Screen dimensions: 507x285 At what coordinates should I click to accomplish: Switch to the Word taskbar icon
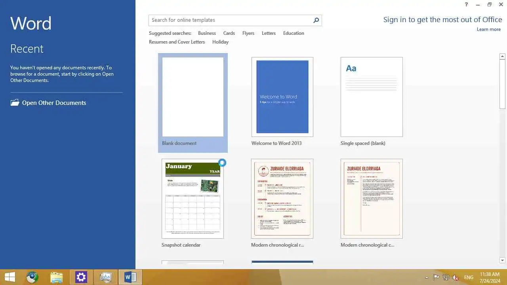[x=130, y=277]
